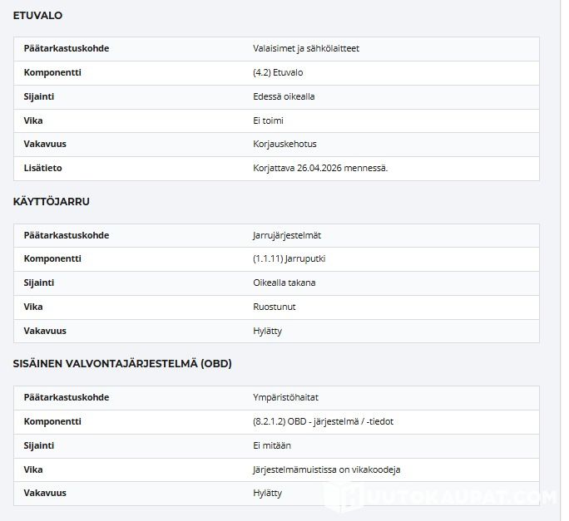Select the 'Valaisimet ja sähkölaitteet' value
The width and height of the screenshot is (569, 521).
(x=305, y=48)
